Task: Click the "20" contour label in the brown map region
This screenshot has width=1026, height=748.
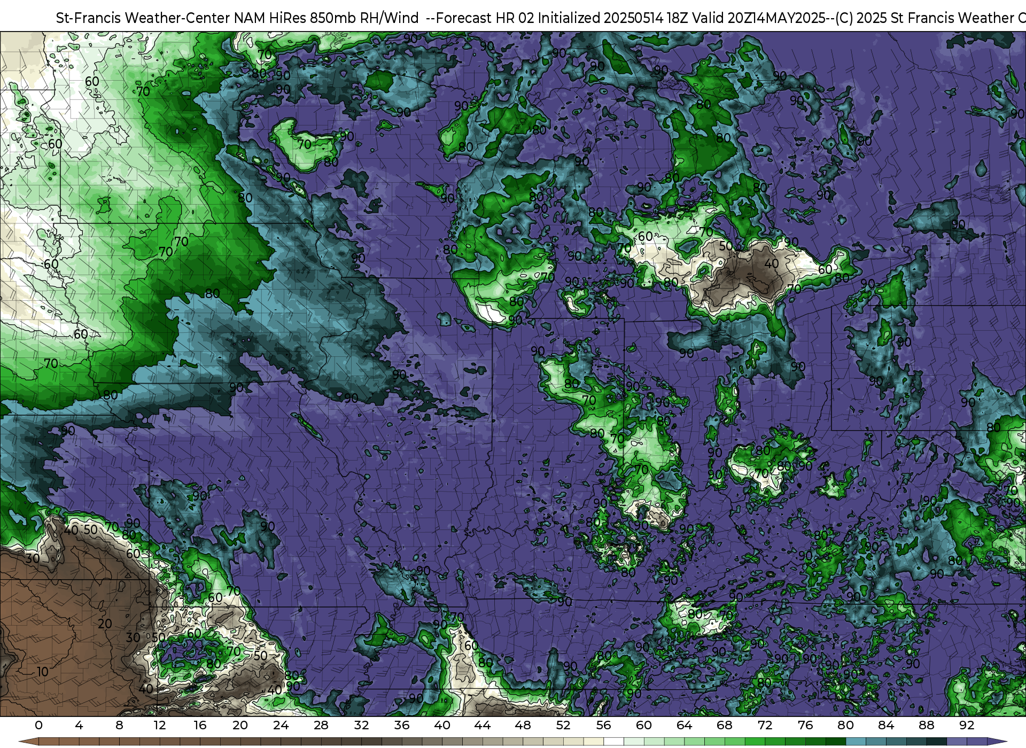Action: (x=105, y=624)
